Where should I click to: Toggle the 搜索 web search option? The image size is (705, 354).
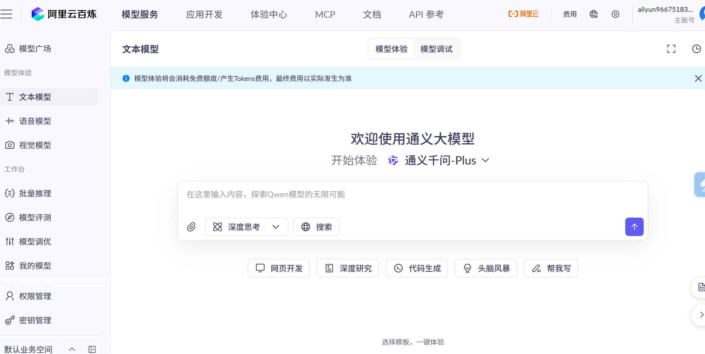point(316,227)
